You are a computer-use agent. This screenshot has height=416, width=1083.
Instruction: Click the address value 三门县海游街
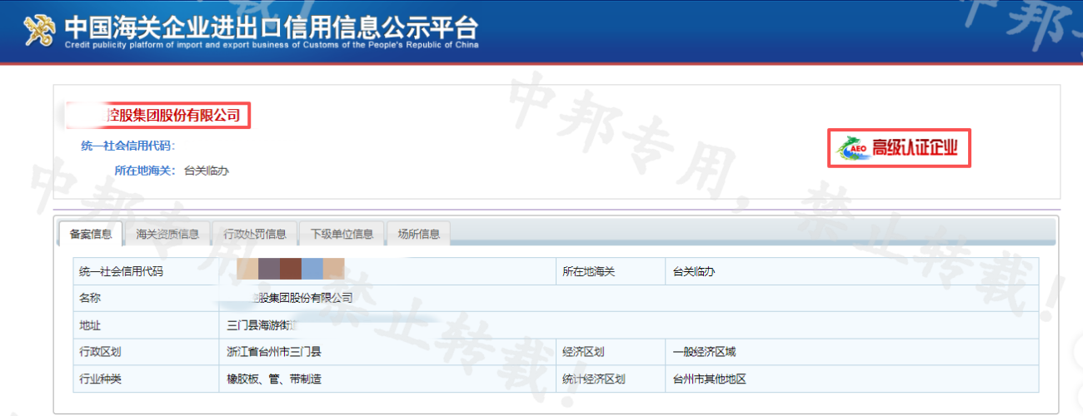tap(261, 325)
